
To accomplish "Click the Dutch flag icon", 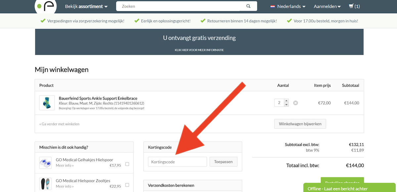I will (x=273, y=6).
